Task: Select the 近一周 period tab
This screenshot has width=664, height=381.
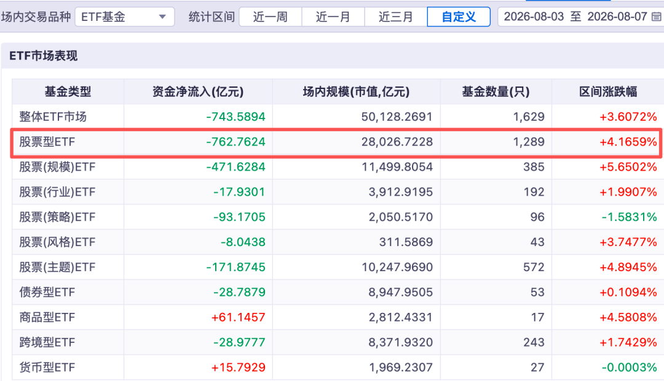Action: tap(270, 17)
